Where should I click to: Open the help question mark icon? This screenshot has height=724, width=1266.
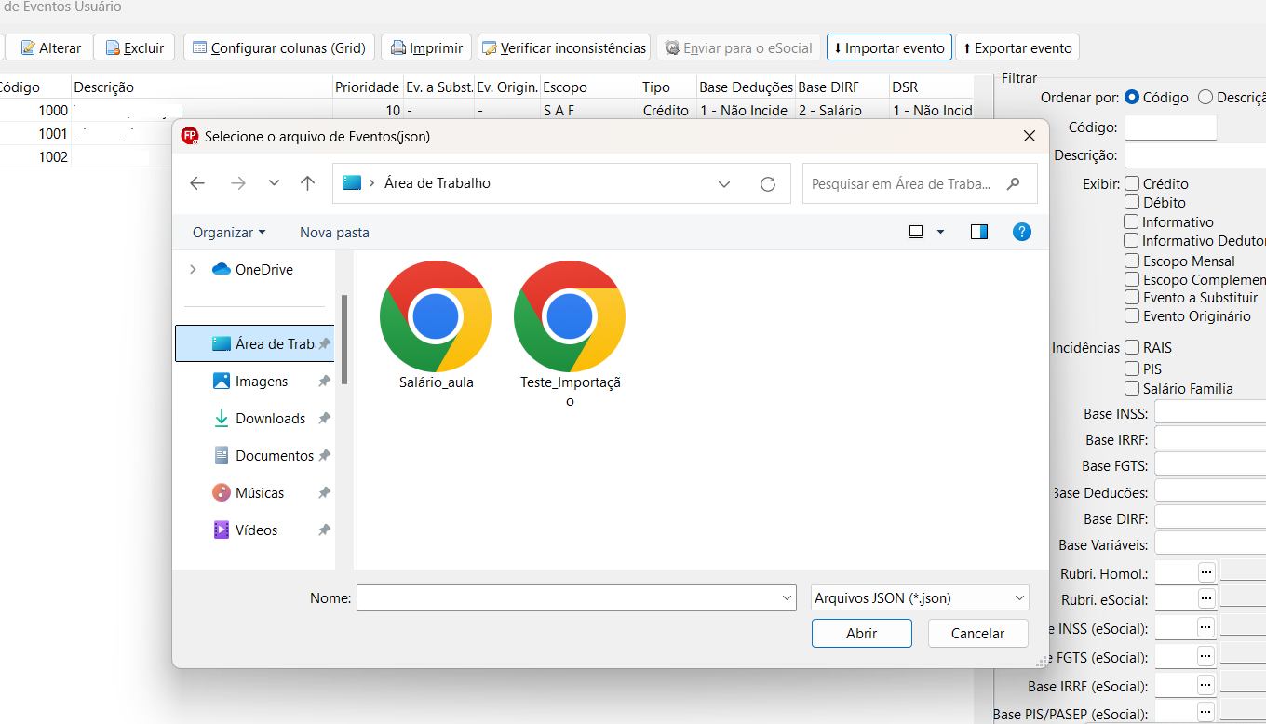coord(1022,232)
